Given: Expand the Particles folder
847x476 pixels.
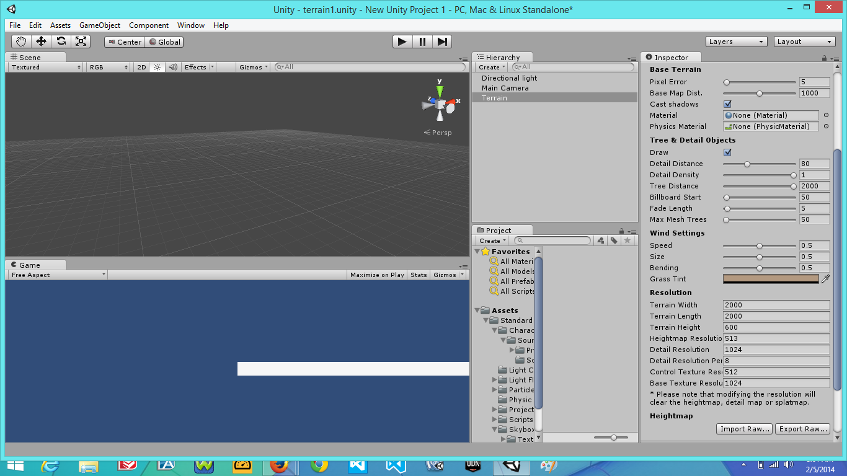Looking at the screenshot, I should (495, 390).
